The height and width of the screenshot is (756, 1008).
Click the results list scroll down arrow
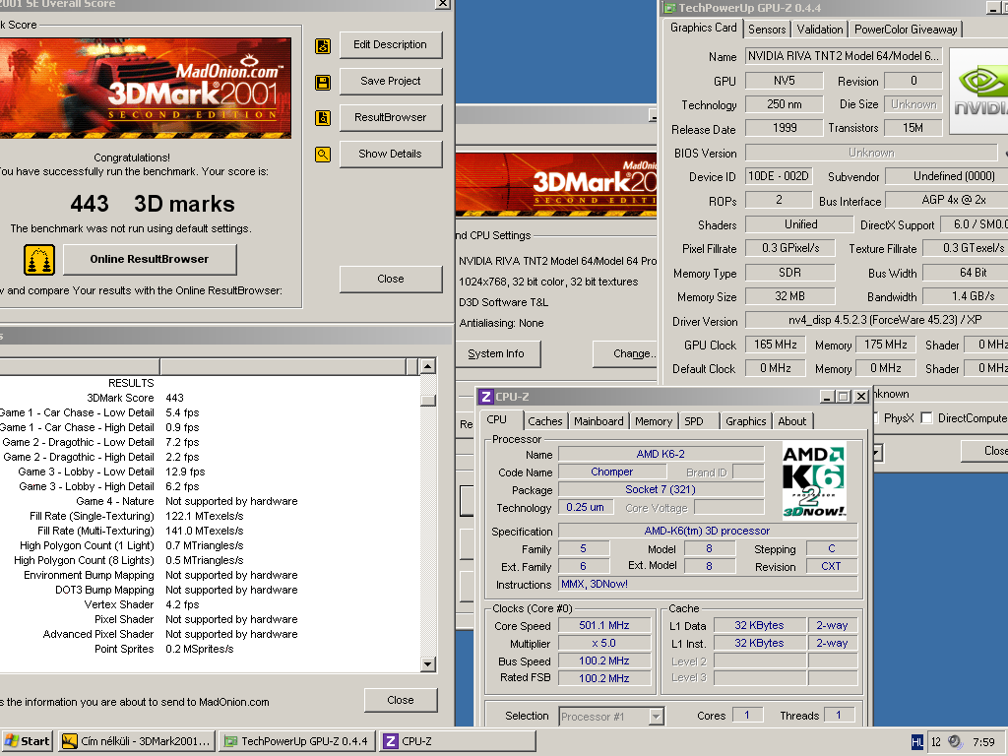coord(428,664)
